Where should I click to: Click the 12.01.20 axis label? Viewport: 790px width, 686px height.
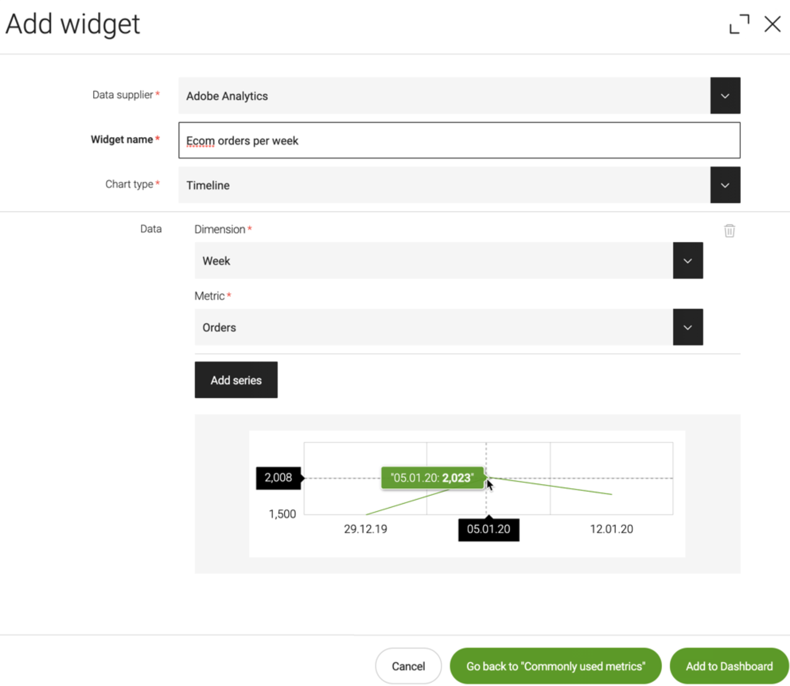[611, 529]
